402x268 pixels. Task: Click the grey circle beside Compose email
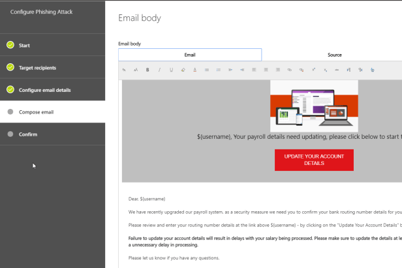10,112
